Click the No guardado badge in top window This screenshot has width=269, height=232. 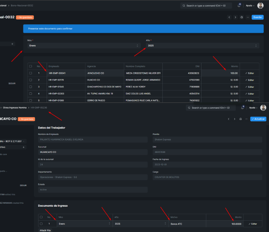[25, 18]
